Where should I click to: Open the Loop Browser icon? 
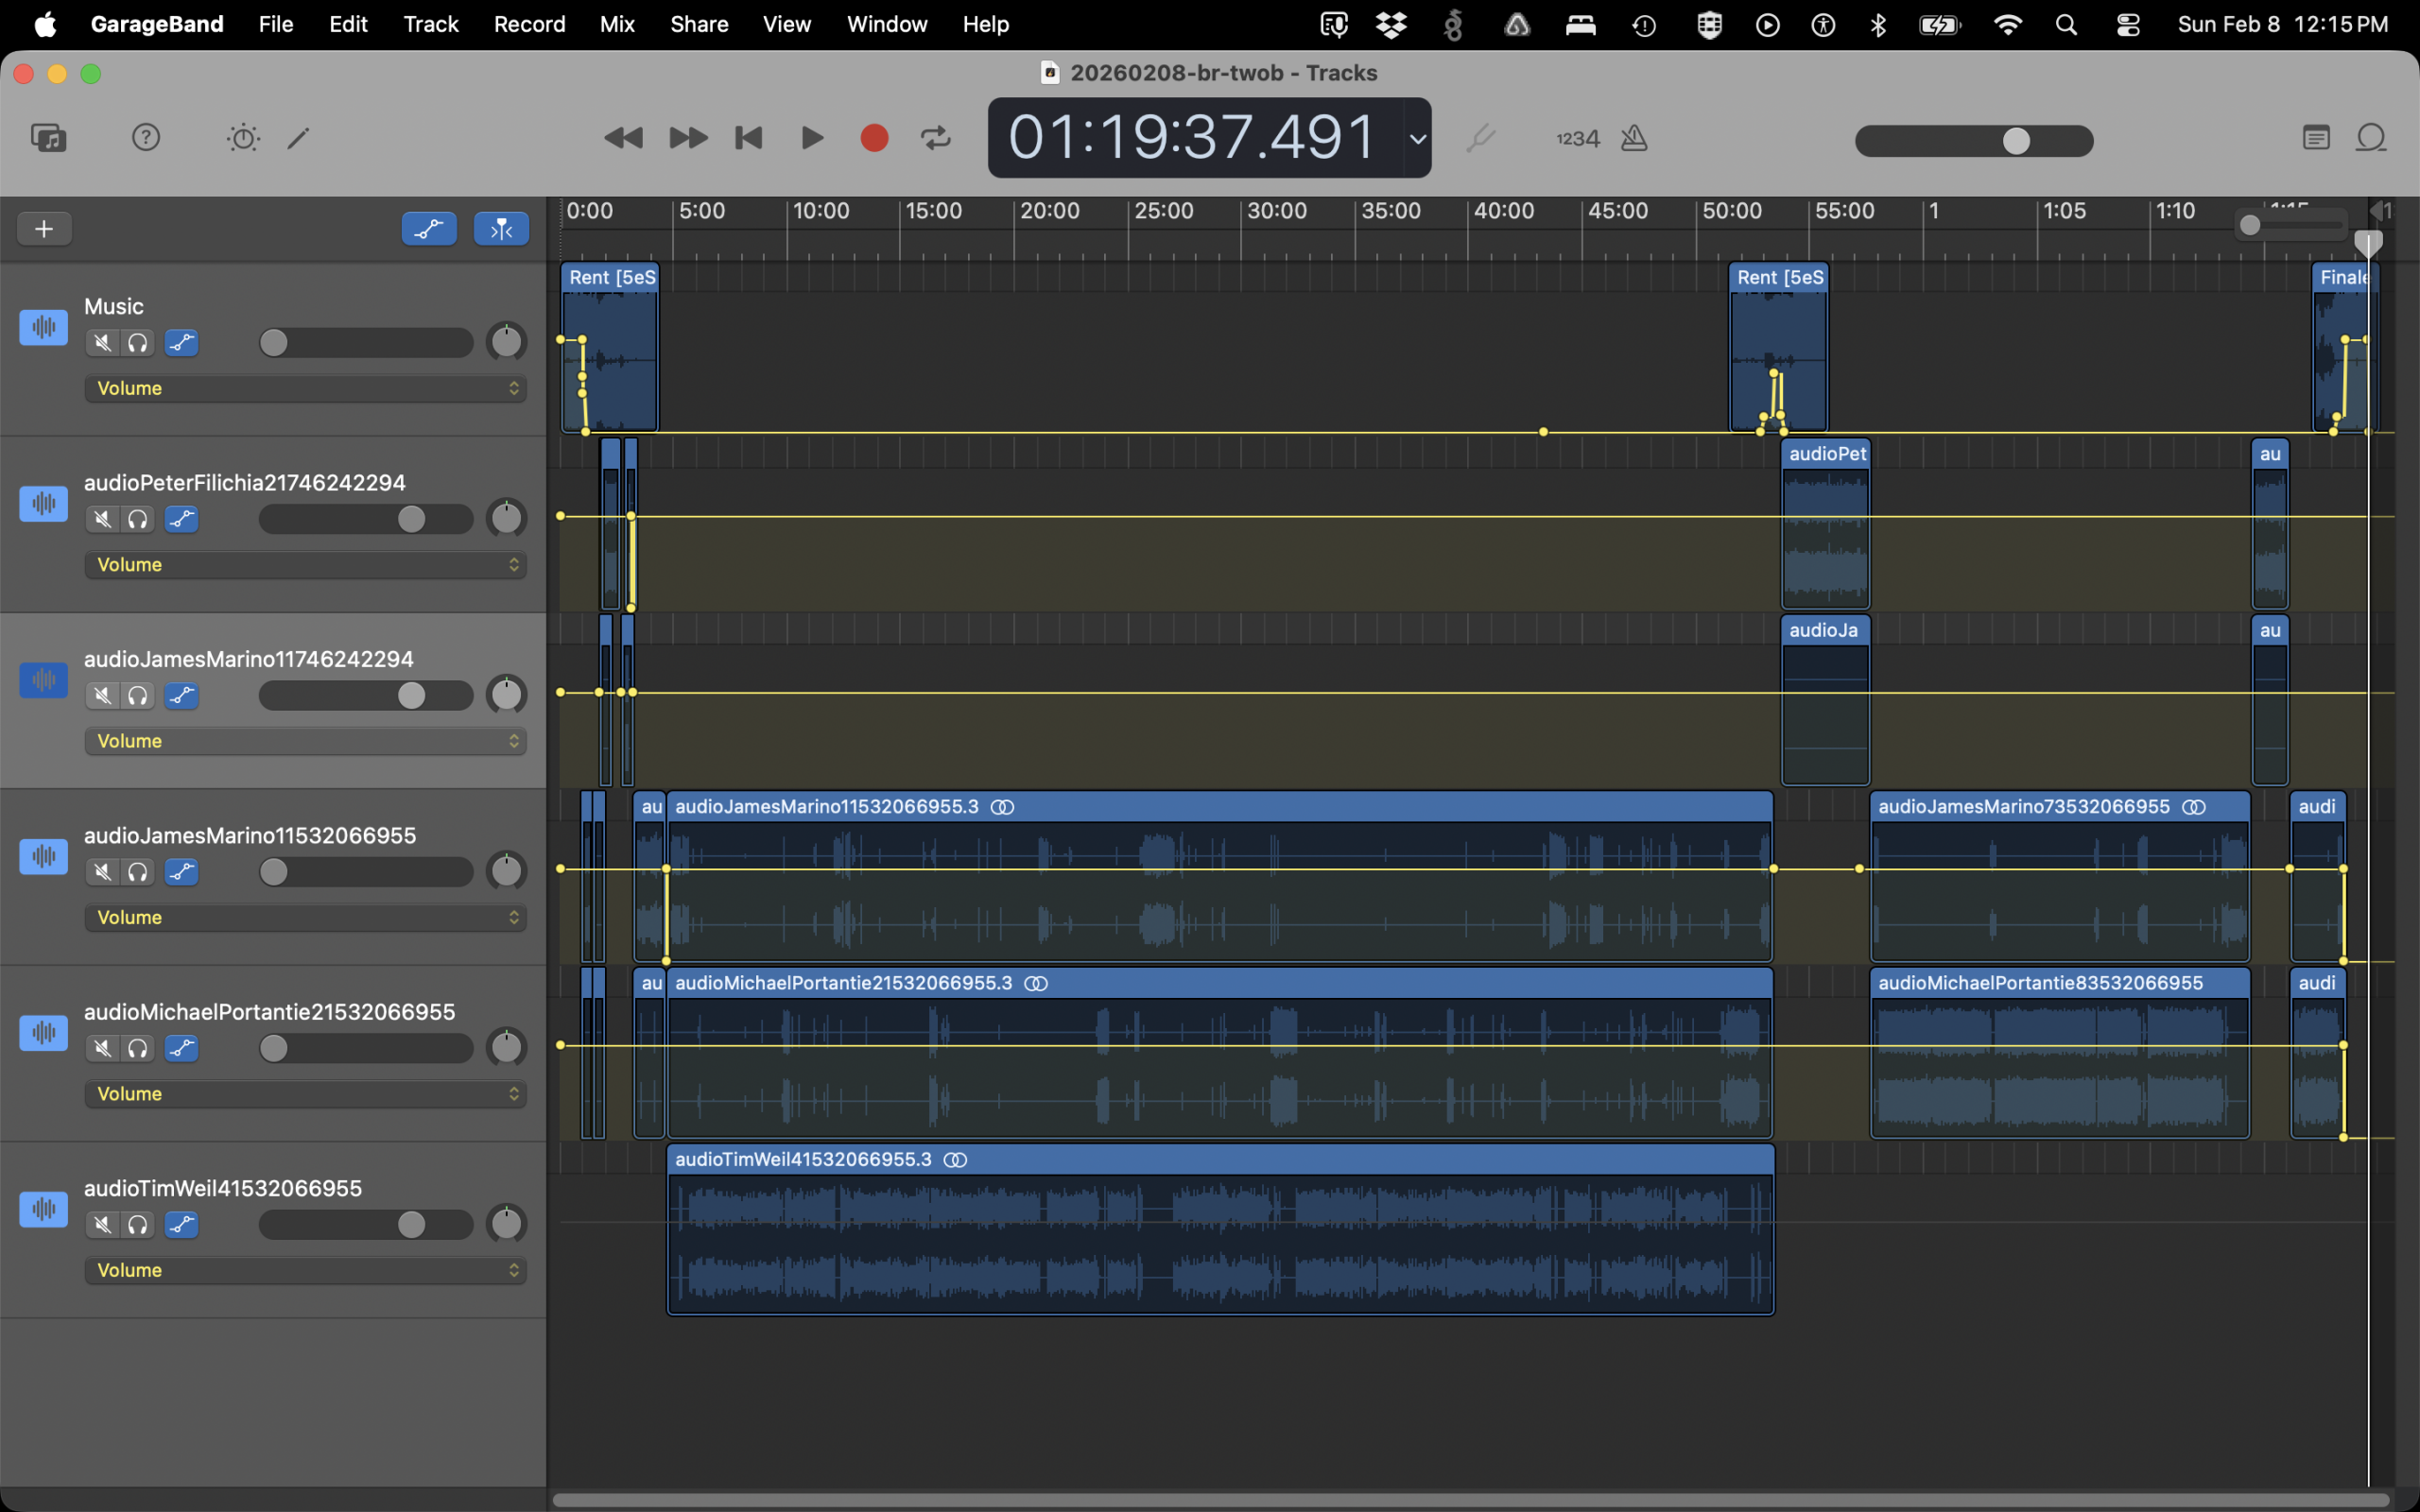tap(2371, 137)
